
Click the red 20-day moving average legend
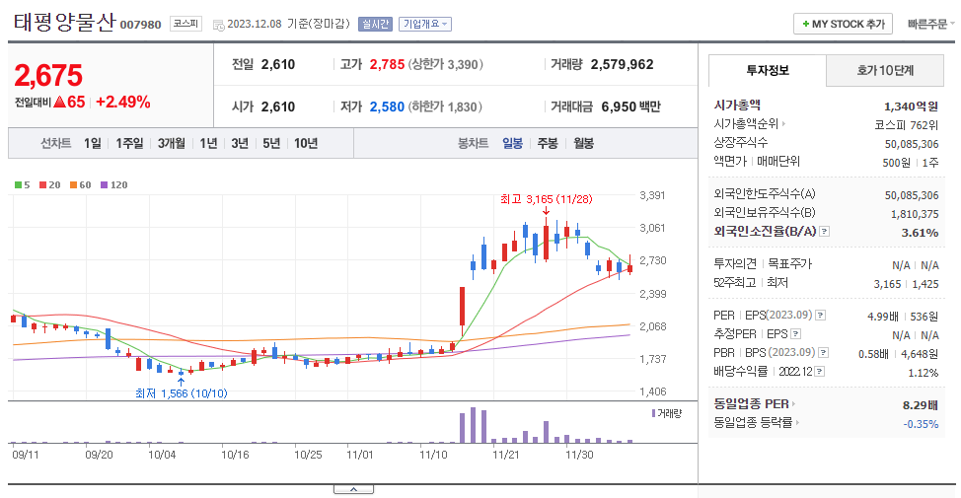(x=49, y=185)
